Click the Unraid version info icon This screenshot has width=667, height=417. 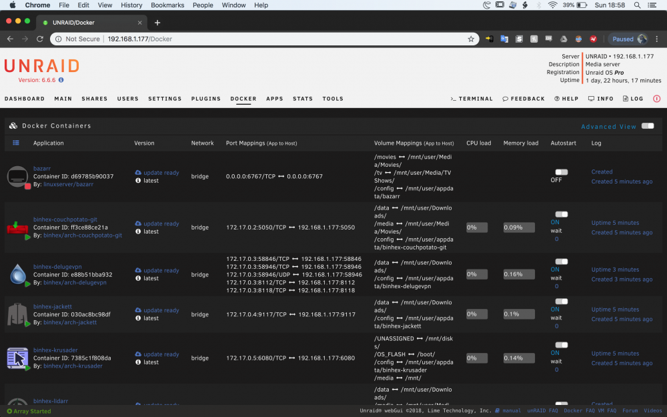coord(61,80)
